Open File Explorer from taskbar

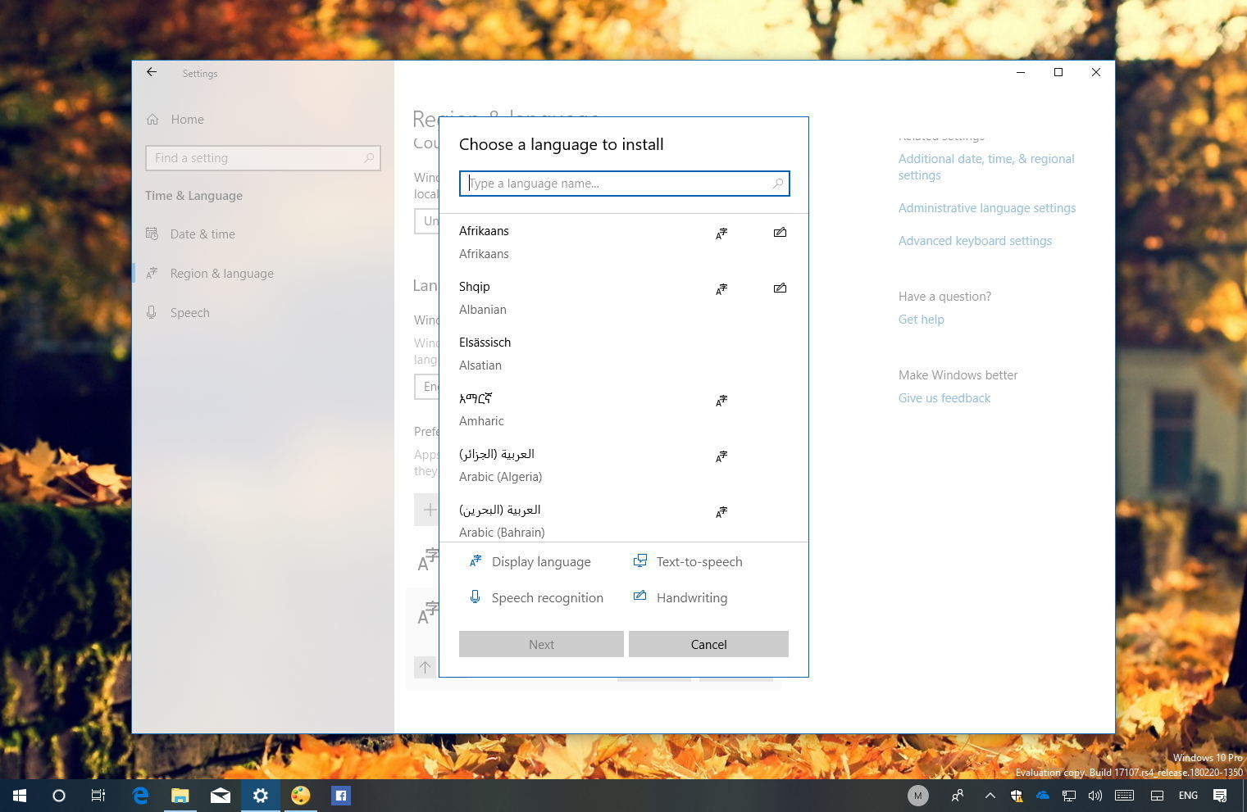180,796
